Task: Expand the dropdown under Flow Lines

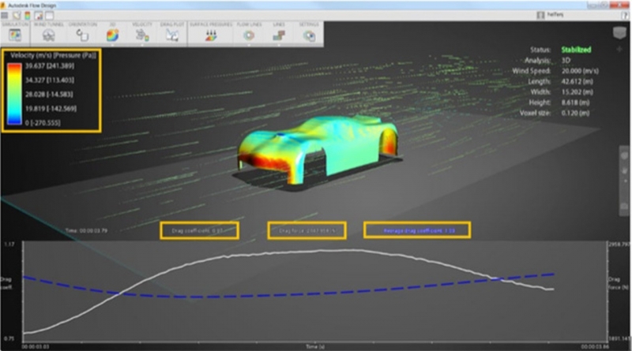Action: [x=248, y=44]
